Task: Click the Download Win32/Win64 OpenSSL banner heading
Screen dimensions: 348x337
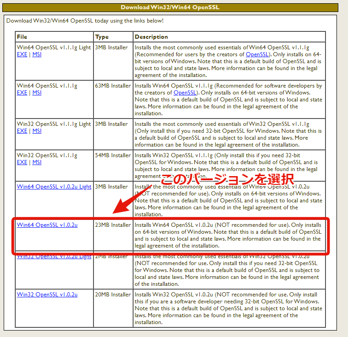Action: click(170, 7)
